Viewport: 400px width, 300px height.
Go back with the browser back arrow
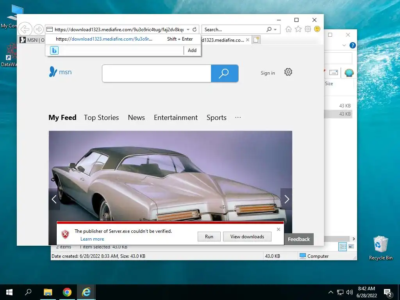pos(25,29)
